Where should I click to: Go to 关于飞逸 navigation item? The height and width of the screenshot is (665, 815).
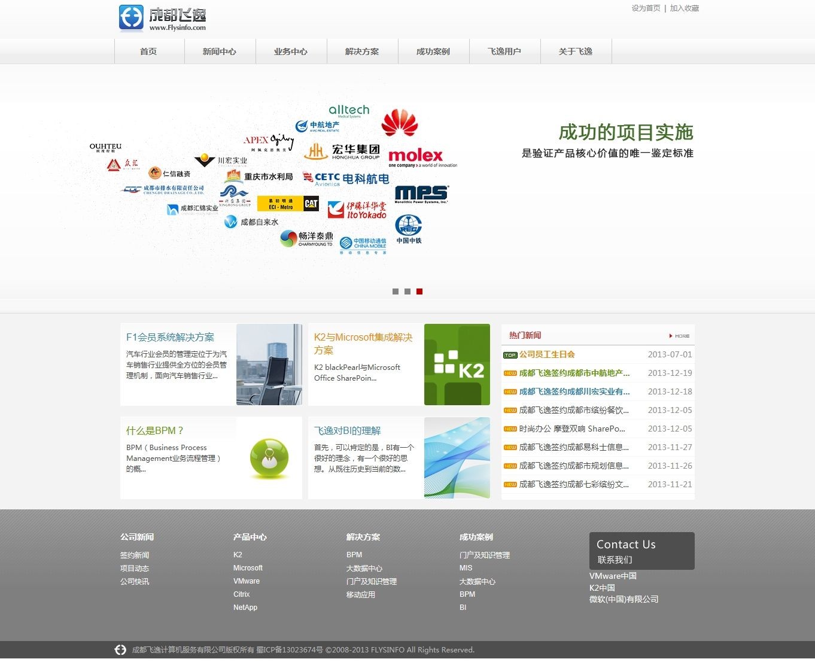point(576,51)
